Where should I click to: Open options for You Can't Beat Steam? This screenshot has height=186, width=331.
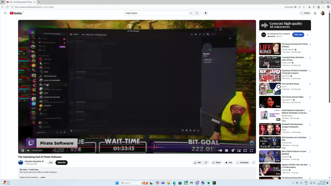pyautogui.click(x=310, y=84)
